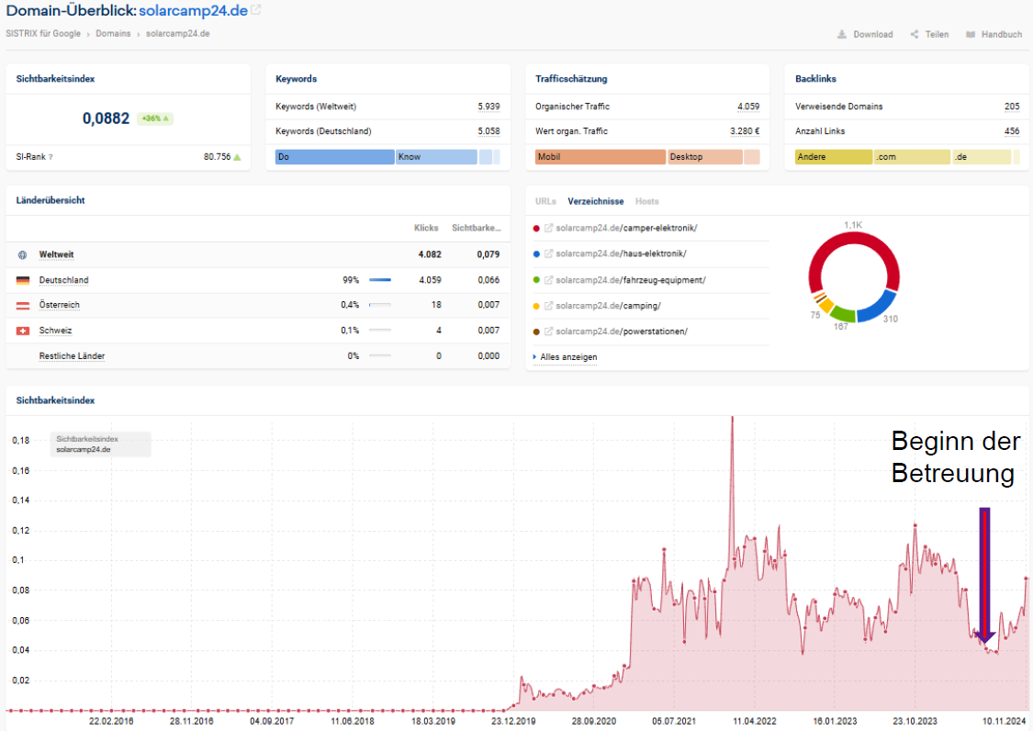1033x731 pixels.
Task: Switch to the Hosts tab
Action: coord(646,201)
